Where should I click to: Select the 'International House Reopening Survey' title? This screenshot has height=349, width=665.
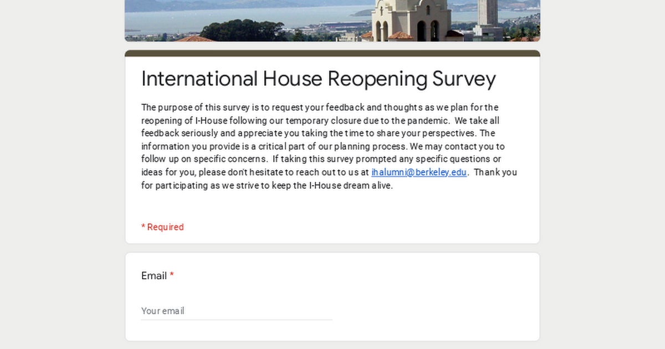click(319, 79)
